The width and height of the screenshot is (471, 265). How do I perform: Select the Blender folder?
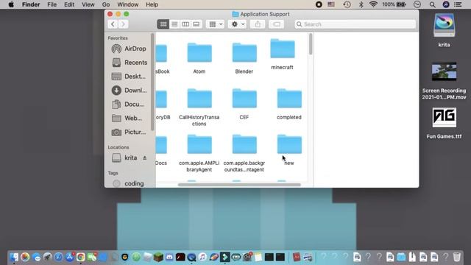pyautogui.click(x=244, y=52)
